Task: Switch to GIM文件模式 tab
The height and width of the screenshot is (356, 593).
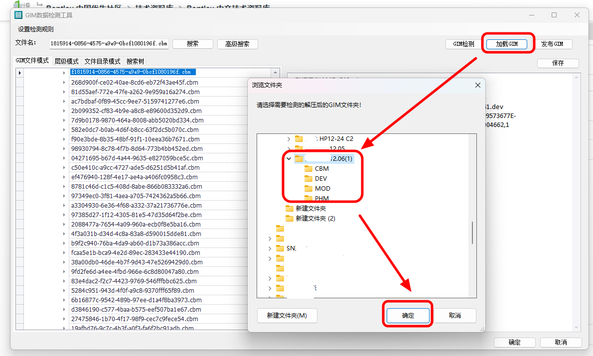Action: [x=32, y=60]
